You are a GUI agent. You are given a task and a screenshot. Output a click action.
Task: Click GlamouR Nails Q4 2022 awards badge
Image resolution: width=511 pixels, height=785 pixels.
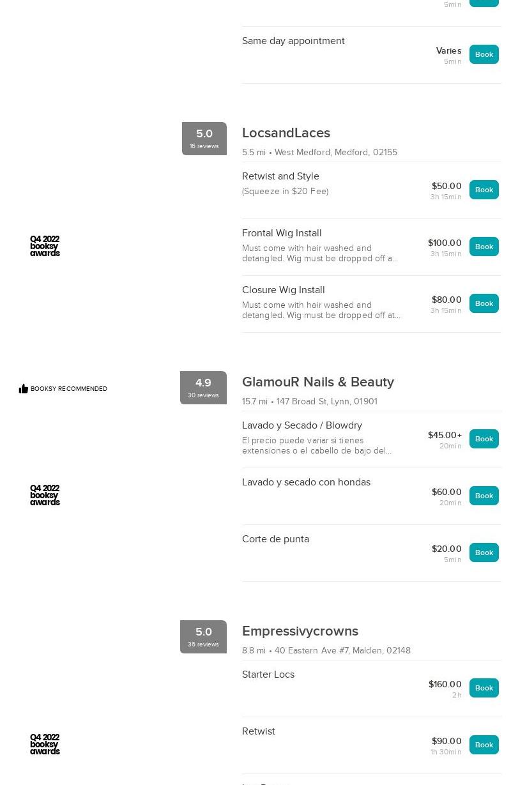(x=45, y=496)
